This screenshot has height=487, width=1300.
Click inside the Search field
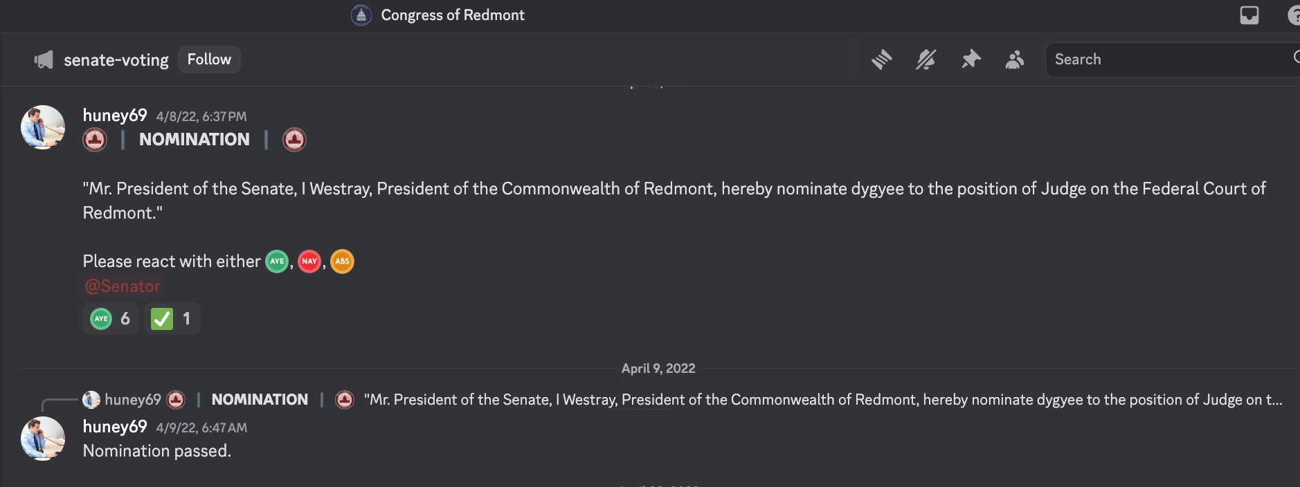pos(1170,59)
